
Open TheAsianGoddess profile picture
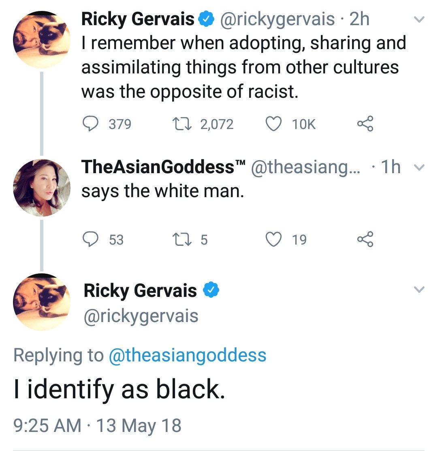tap(42, 188)
